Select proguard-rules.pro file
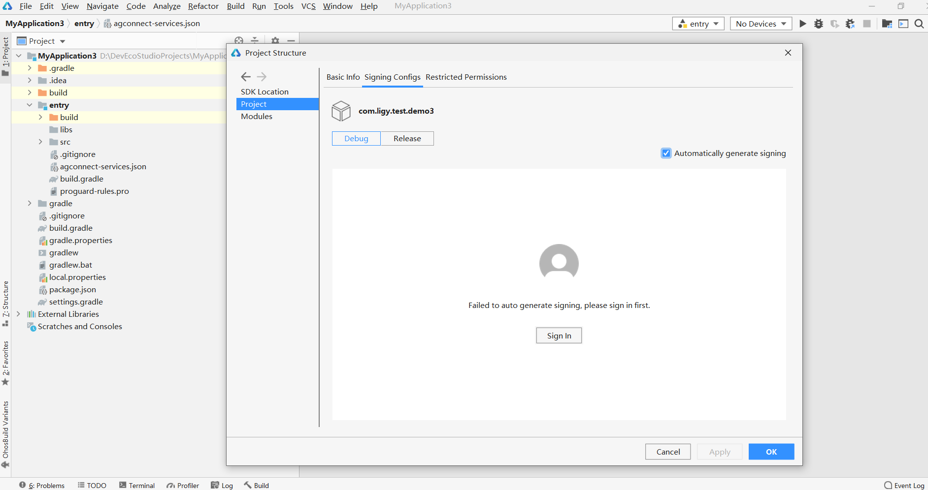 point(94,191)
